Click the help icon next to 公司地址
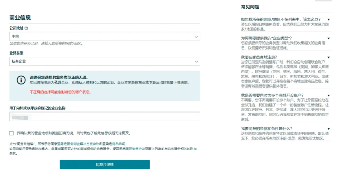 coord(26,28)
